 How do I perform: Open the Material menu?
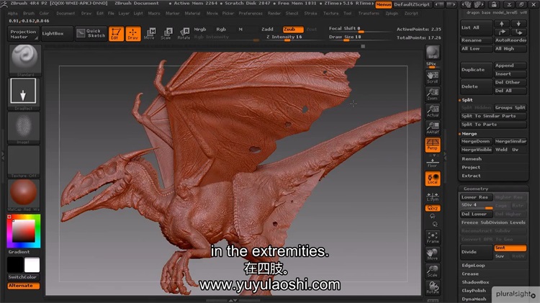tap(192, 14)
